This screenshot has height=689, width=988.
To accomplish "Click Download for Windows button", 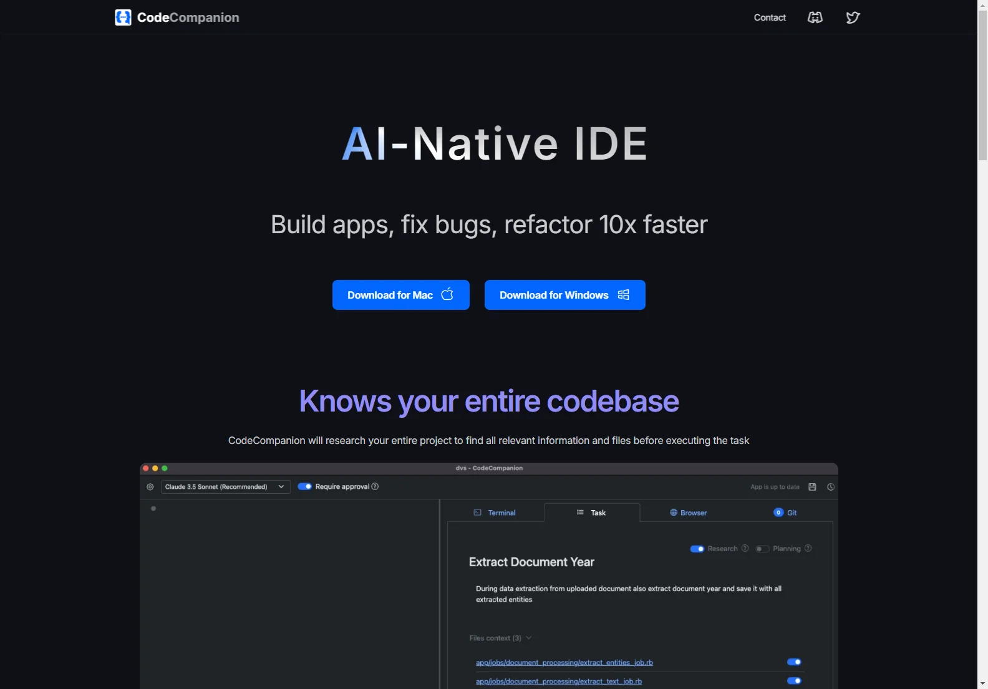I will coord(565,295).
